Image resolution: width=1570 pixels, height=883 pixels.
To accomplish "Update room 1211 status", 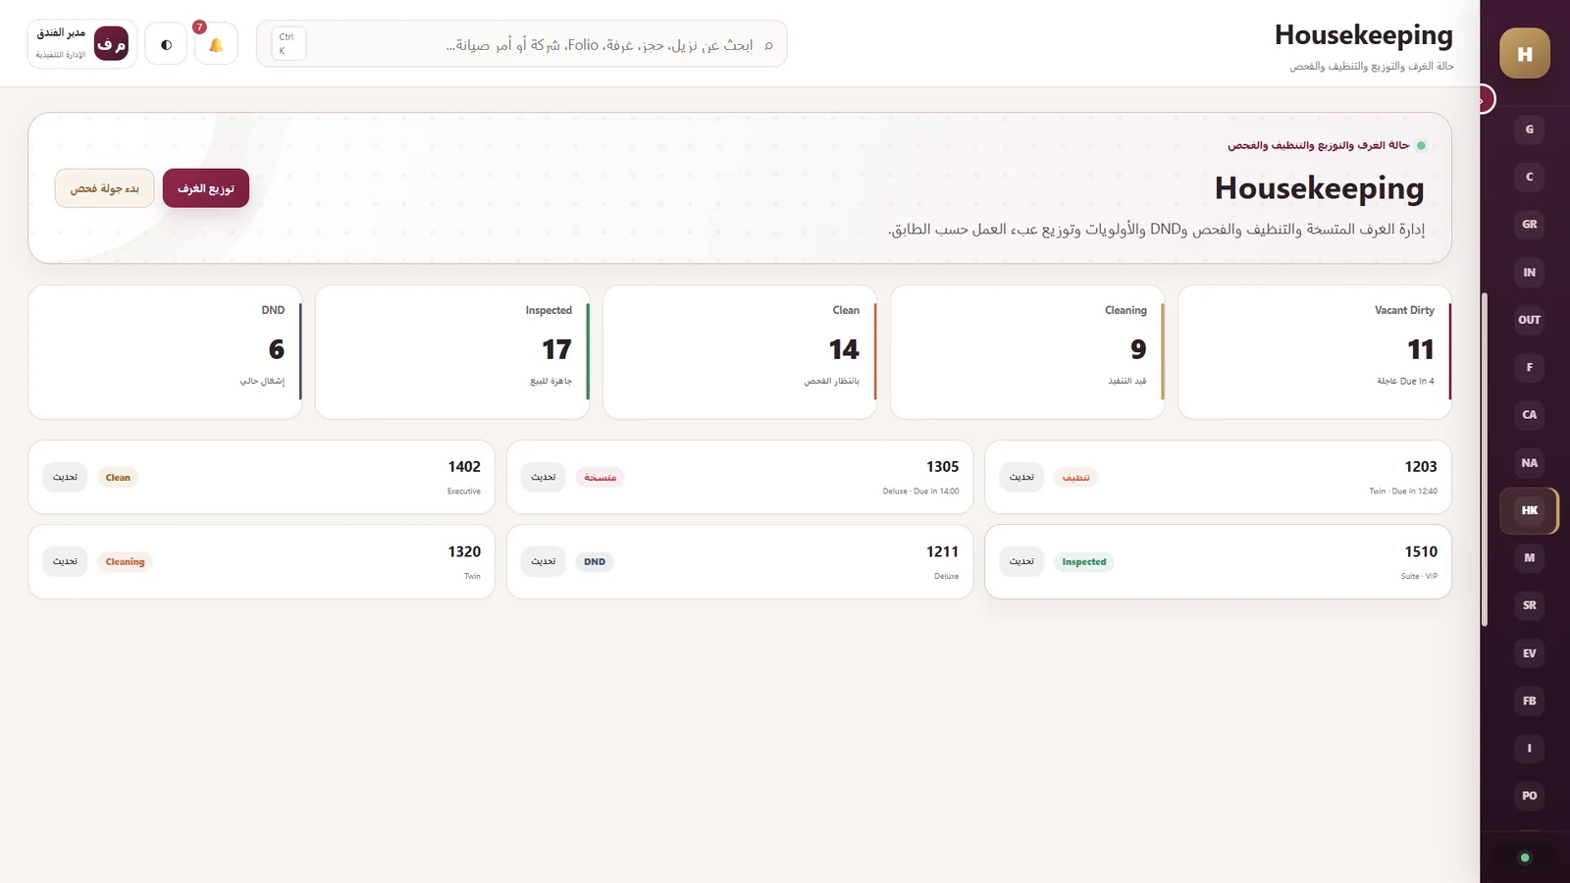I will coord(544,561).
